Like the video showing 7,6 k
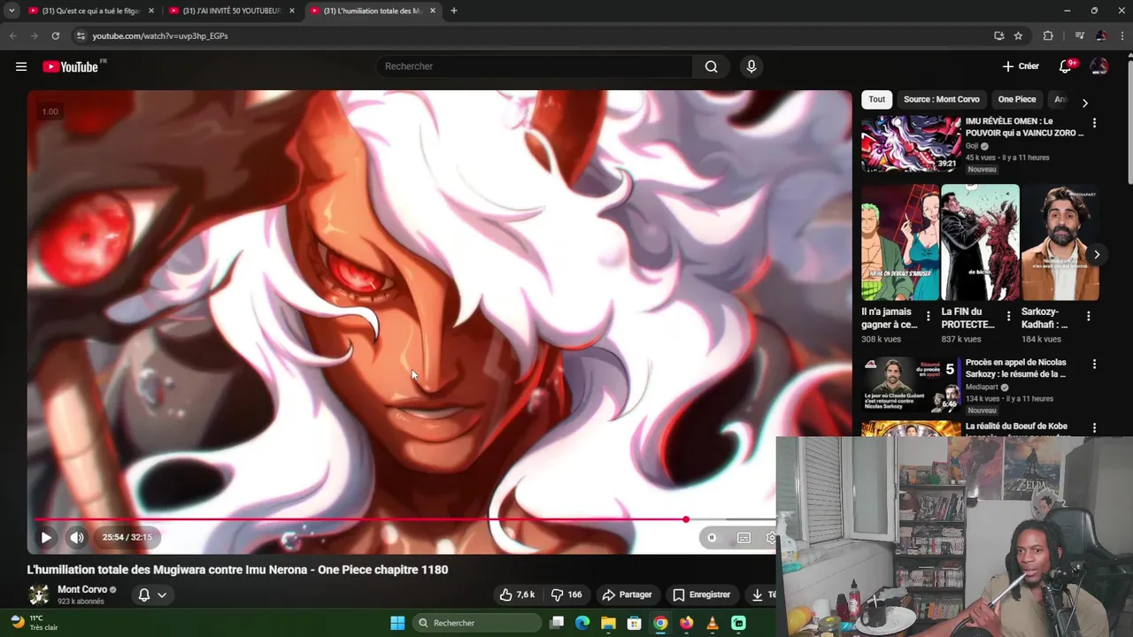The image size is (1133, 637). (x=517, y=595)
